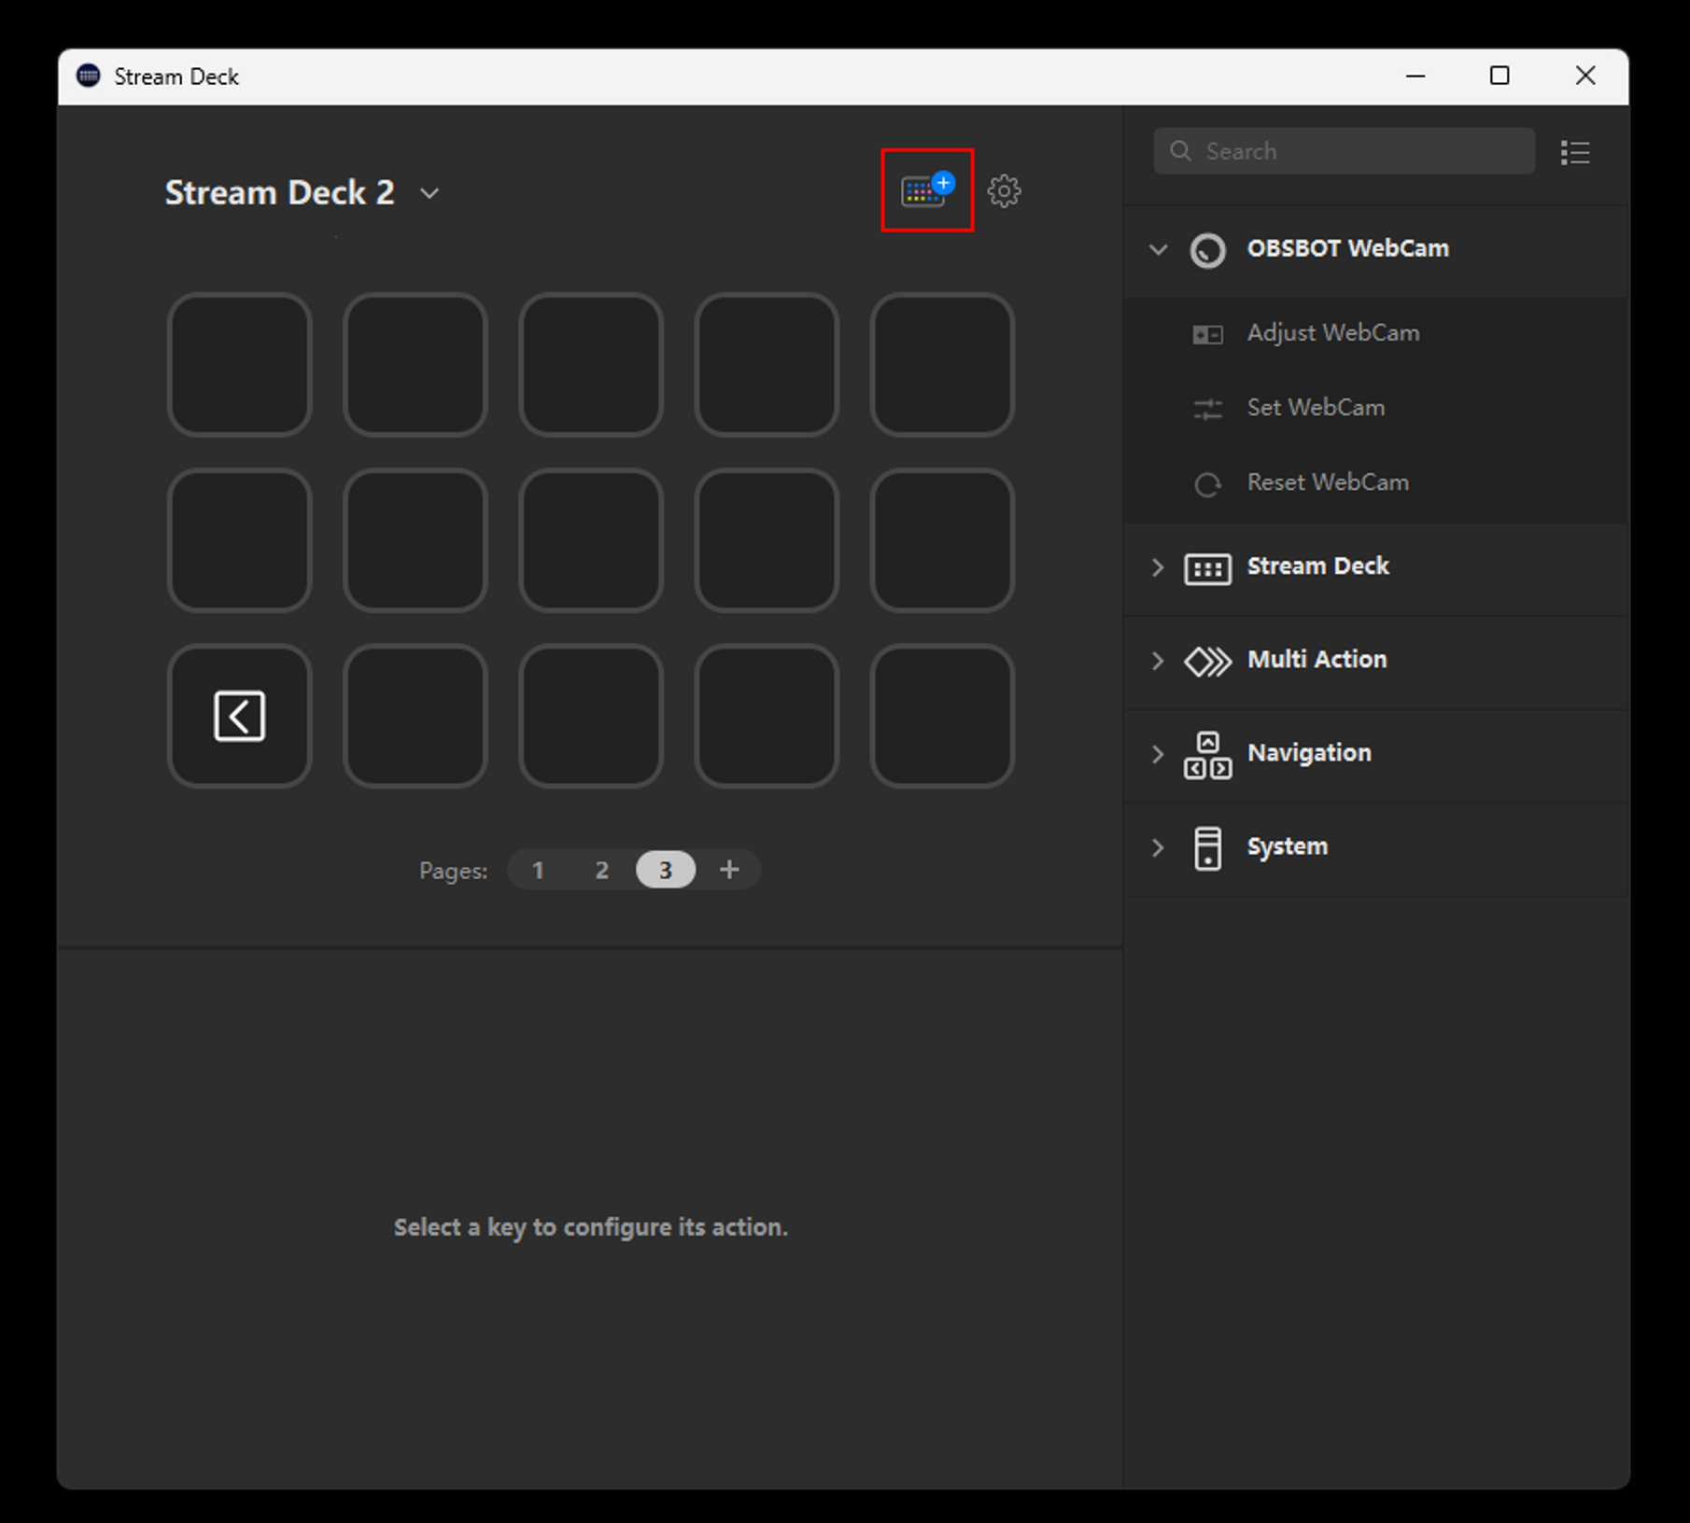The width and height of the screenshot is (1690, 1523).
Task: Click the OBSBOT WebCam category icon
Action: tap(1207, 249)
